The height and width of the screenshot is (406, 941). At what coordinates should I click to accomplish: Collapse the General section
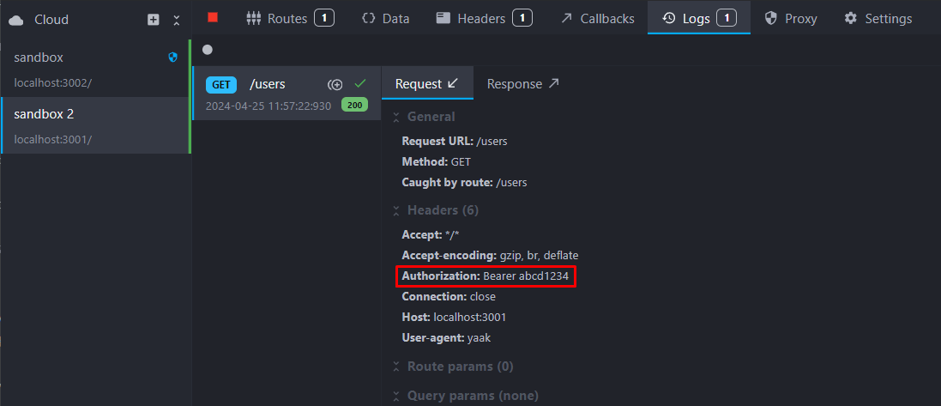pyautogui.click(x=424, y=117)
